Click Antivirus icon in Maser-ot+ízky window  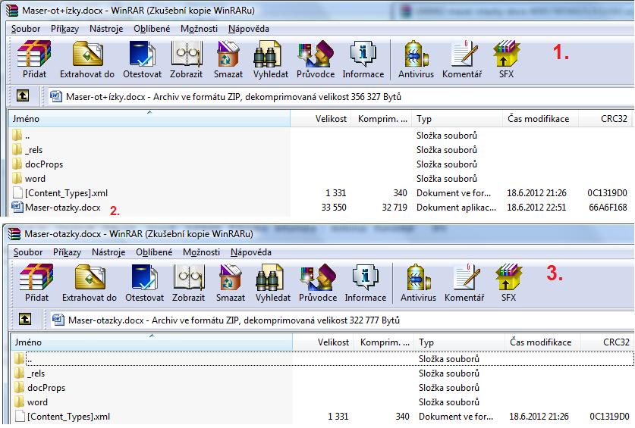pyautogui.click(x=416, y=59)
